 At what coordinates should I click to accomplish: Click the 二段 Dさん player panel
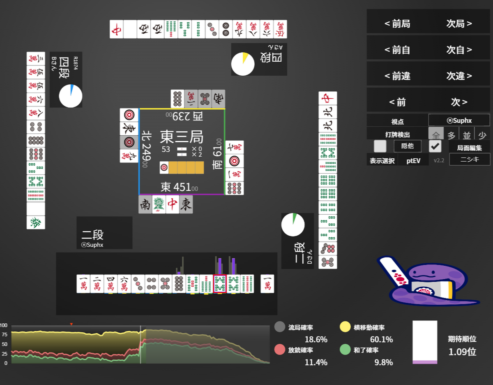[x=297, y=241]
